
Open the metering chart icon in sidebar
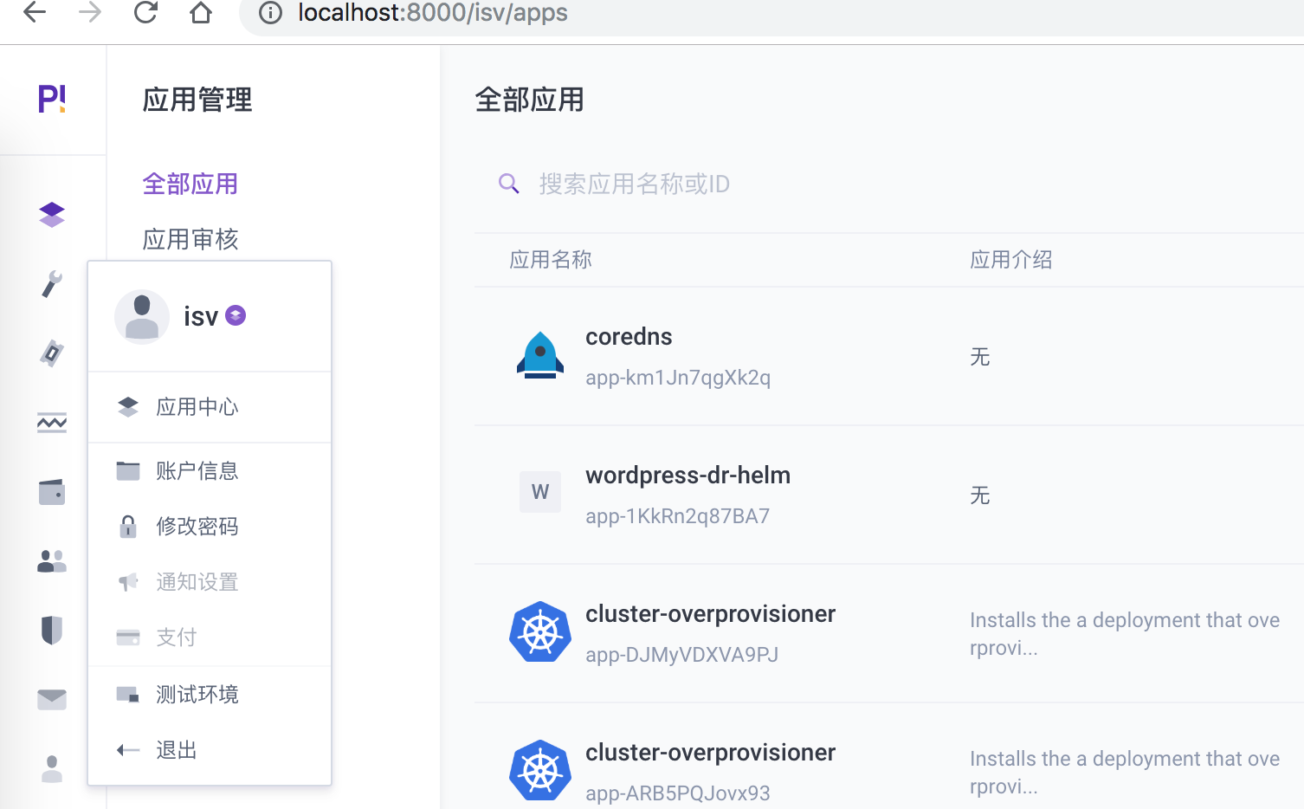point(52,423)
